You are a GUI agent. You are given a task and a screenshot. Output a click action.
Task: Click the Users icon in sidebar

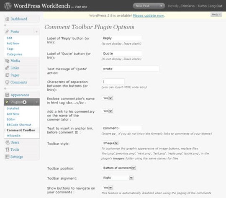point(8,142)
